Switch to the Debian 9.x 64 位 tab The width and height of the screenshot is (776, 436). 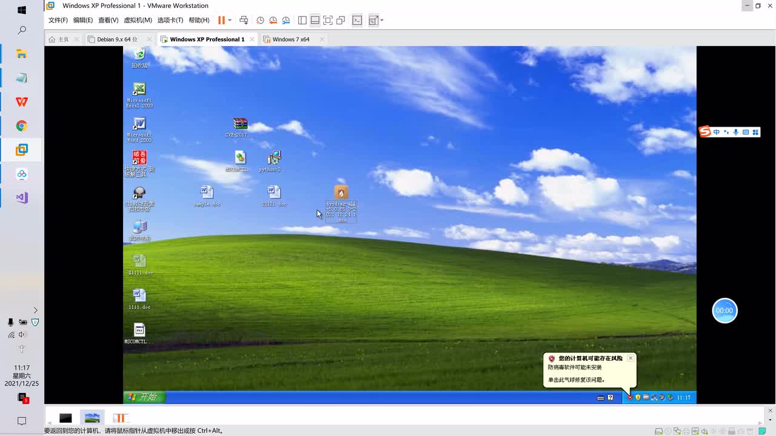118,39
